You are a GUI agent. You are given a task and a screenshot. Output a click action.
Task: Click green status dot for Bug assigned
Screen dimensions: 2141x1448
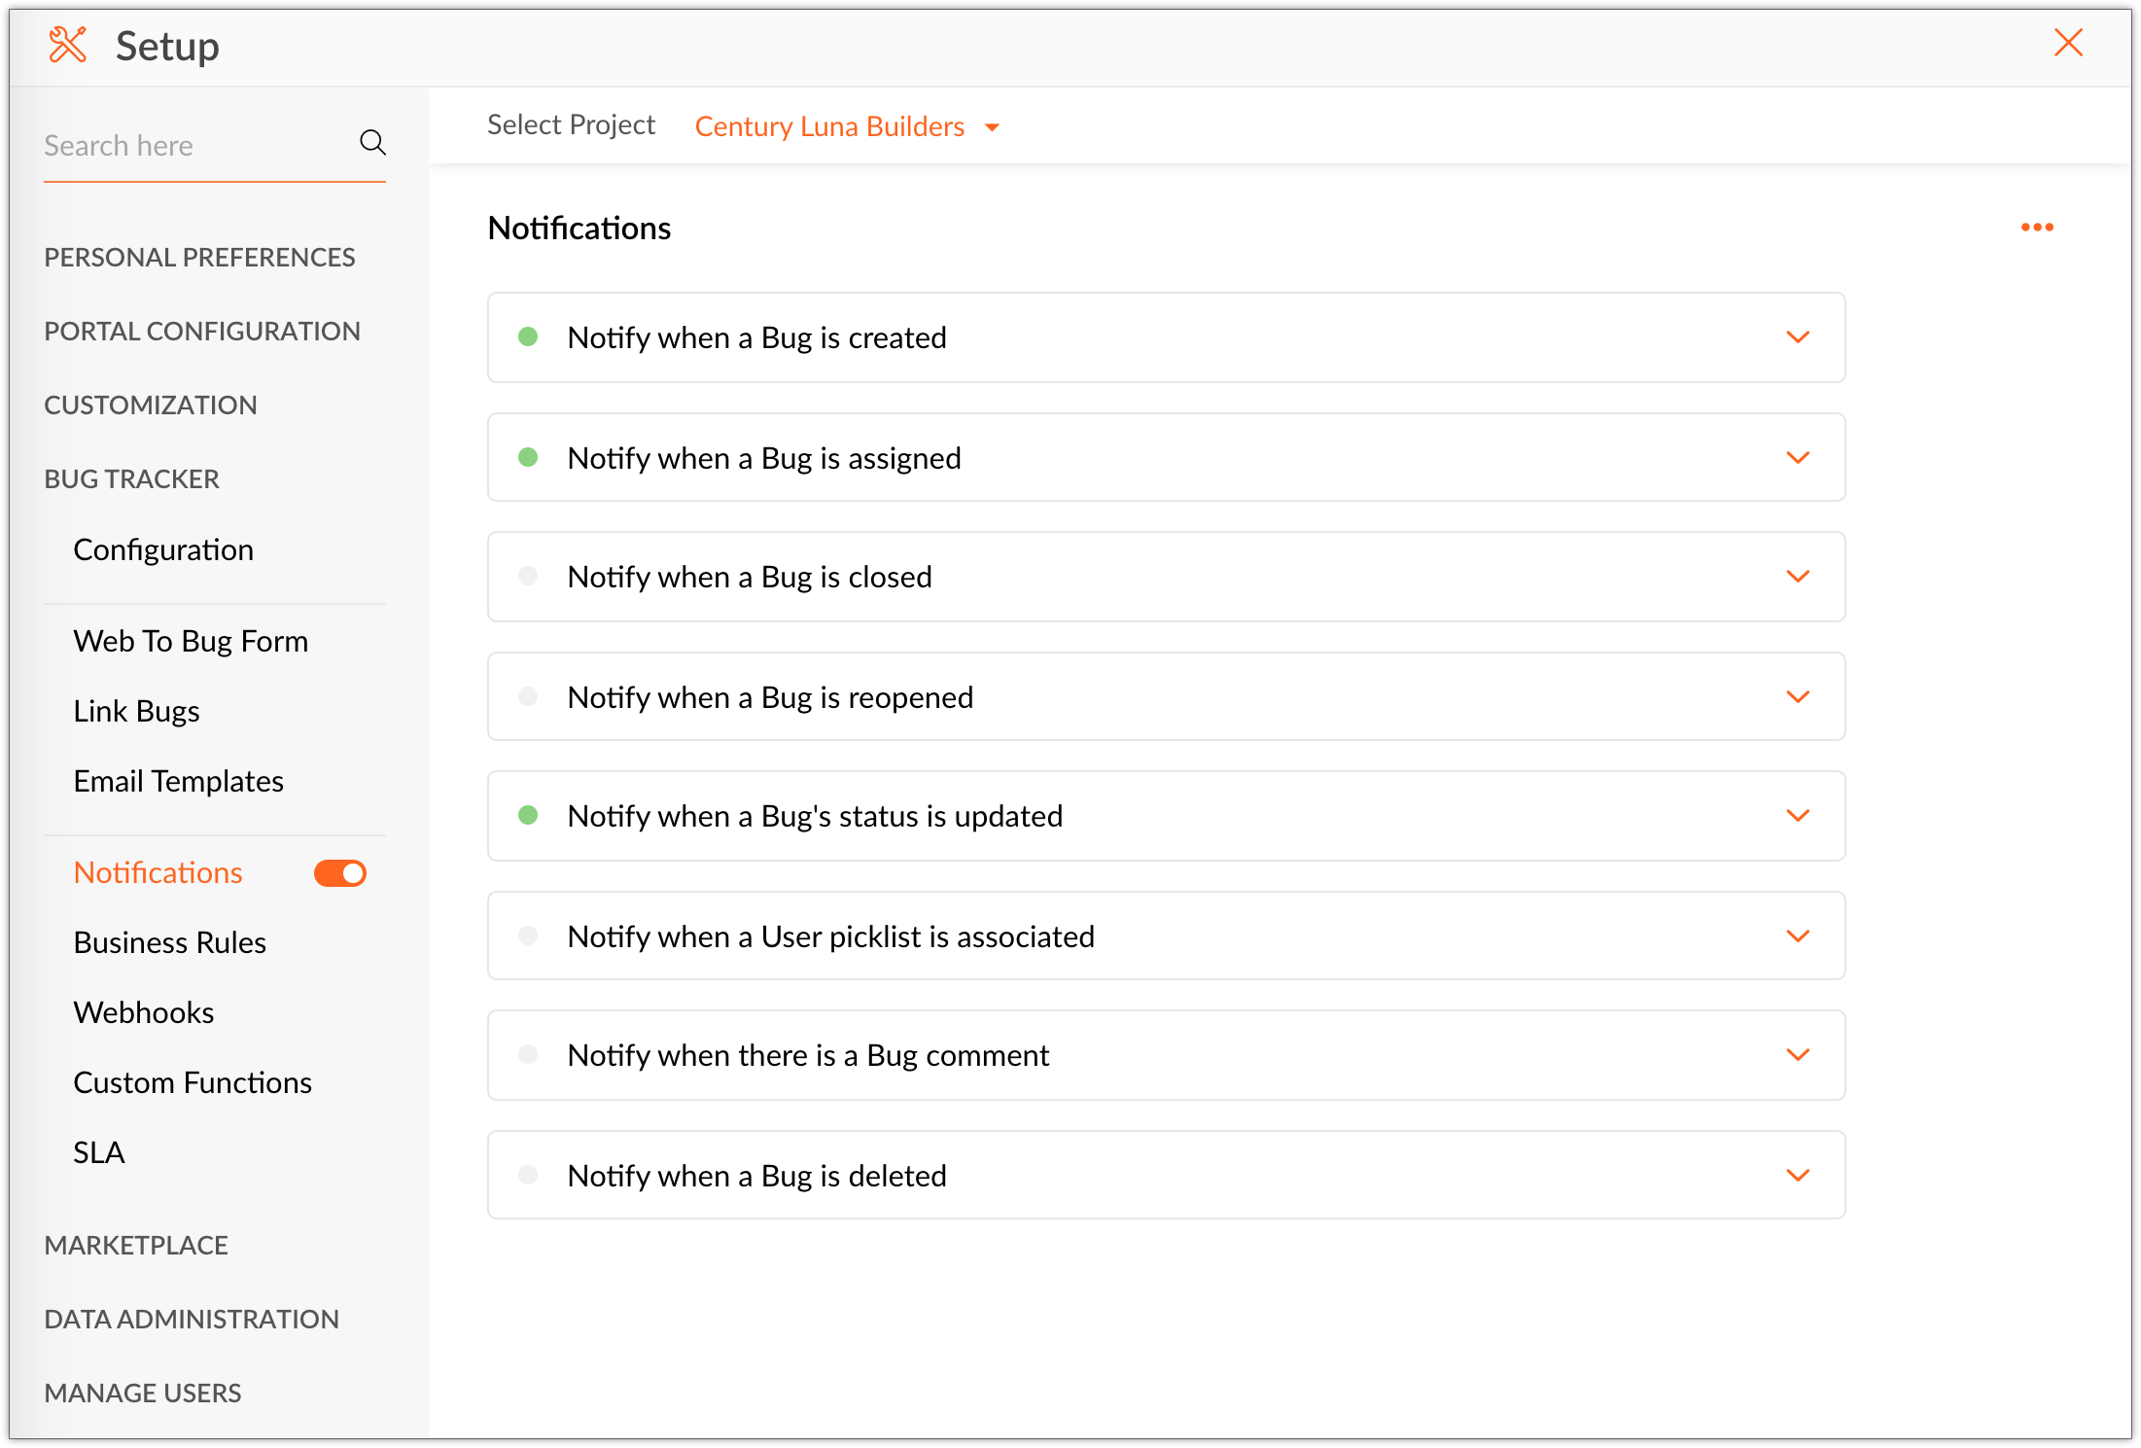(x=528, y=458)
